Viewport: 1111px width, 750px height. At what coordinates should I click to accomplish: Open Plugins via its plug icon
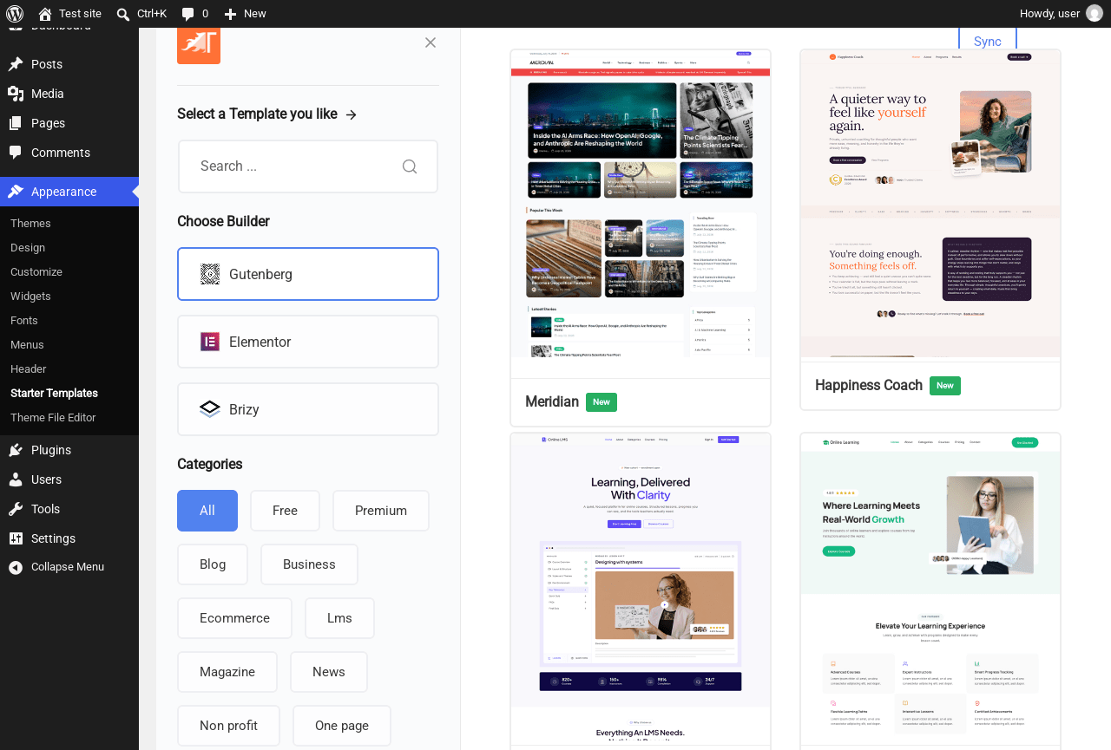(x=16, y=450)
